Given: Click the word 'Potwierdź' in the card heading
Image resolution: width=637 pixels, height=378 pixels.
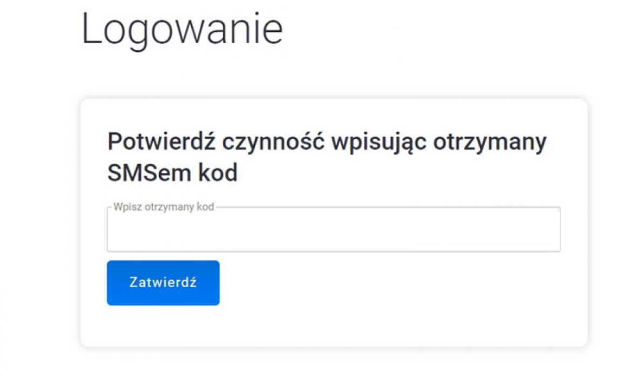Looking at the screenshot, I should click(161, 142).
